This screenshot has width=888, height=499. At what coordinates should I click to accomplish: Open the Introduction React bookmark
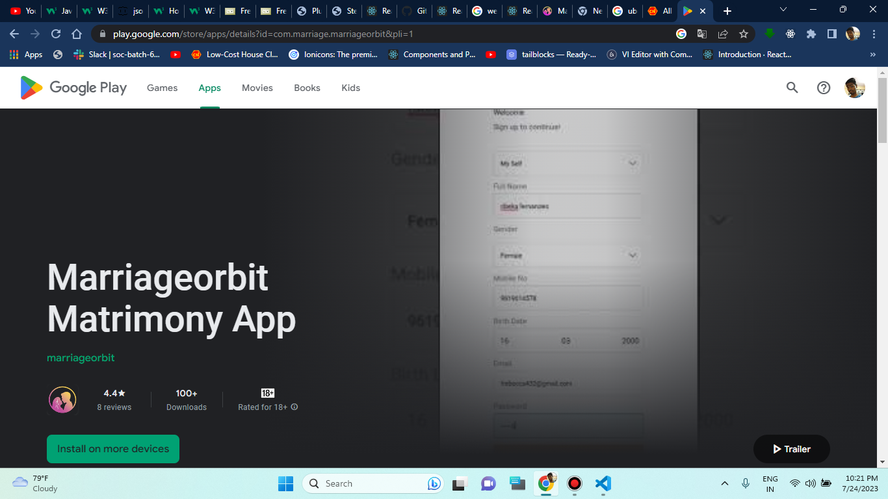click(747, 55)
